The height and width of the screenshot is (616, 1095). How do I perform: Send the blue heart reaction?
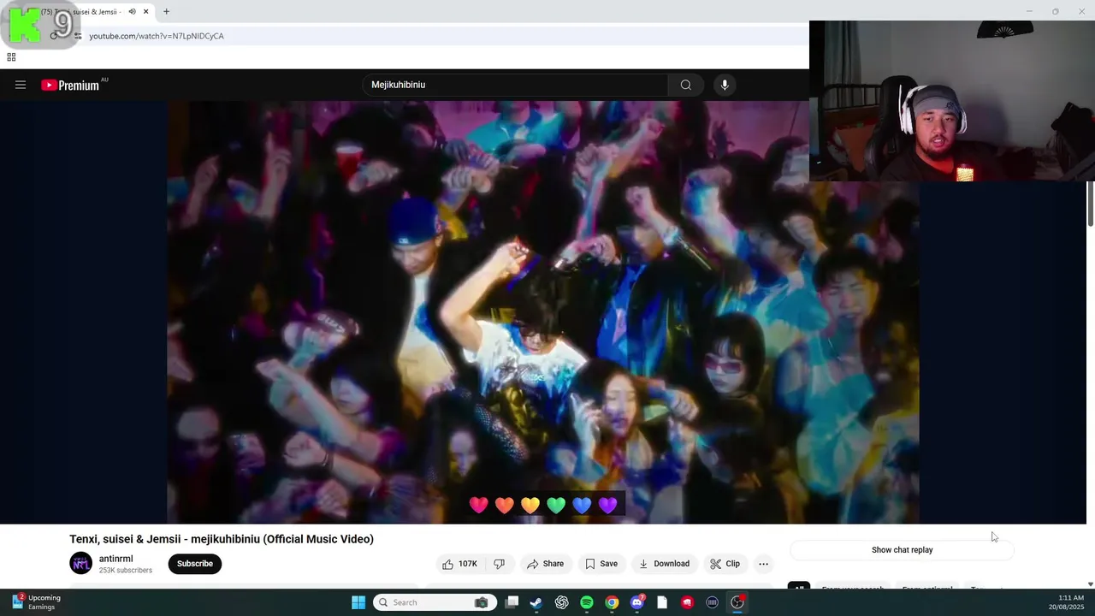tap(582, 505)
